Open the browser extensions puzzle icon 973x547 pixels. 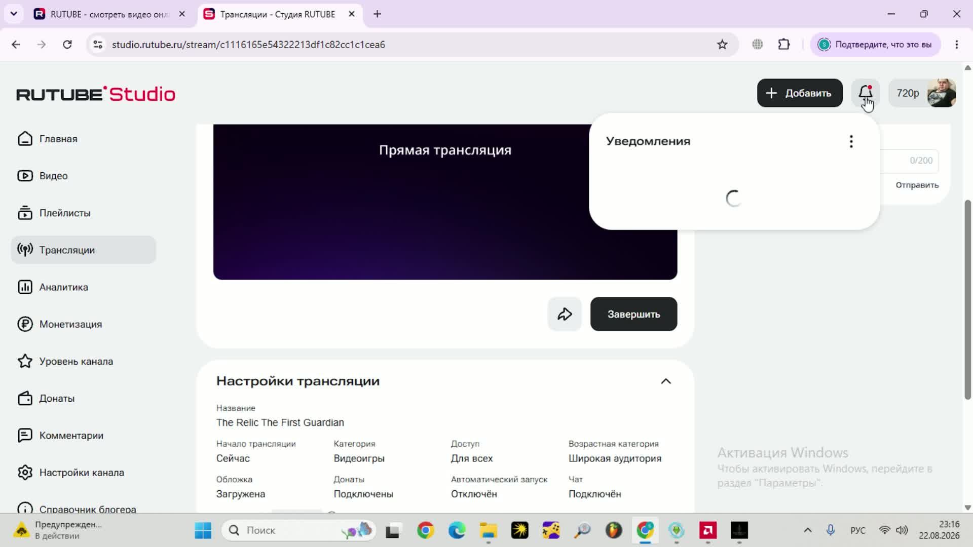click(784, 45)
